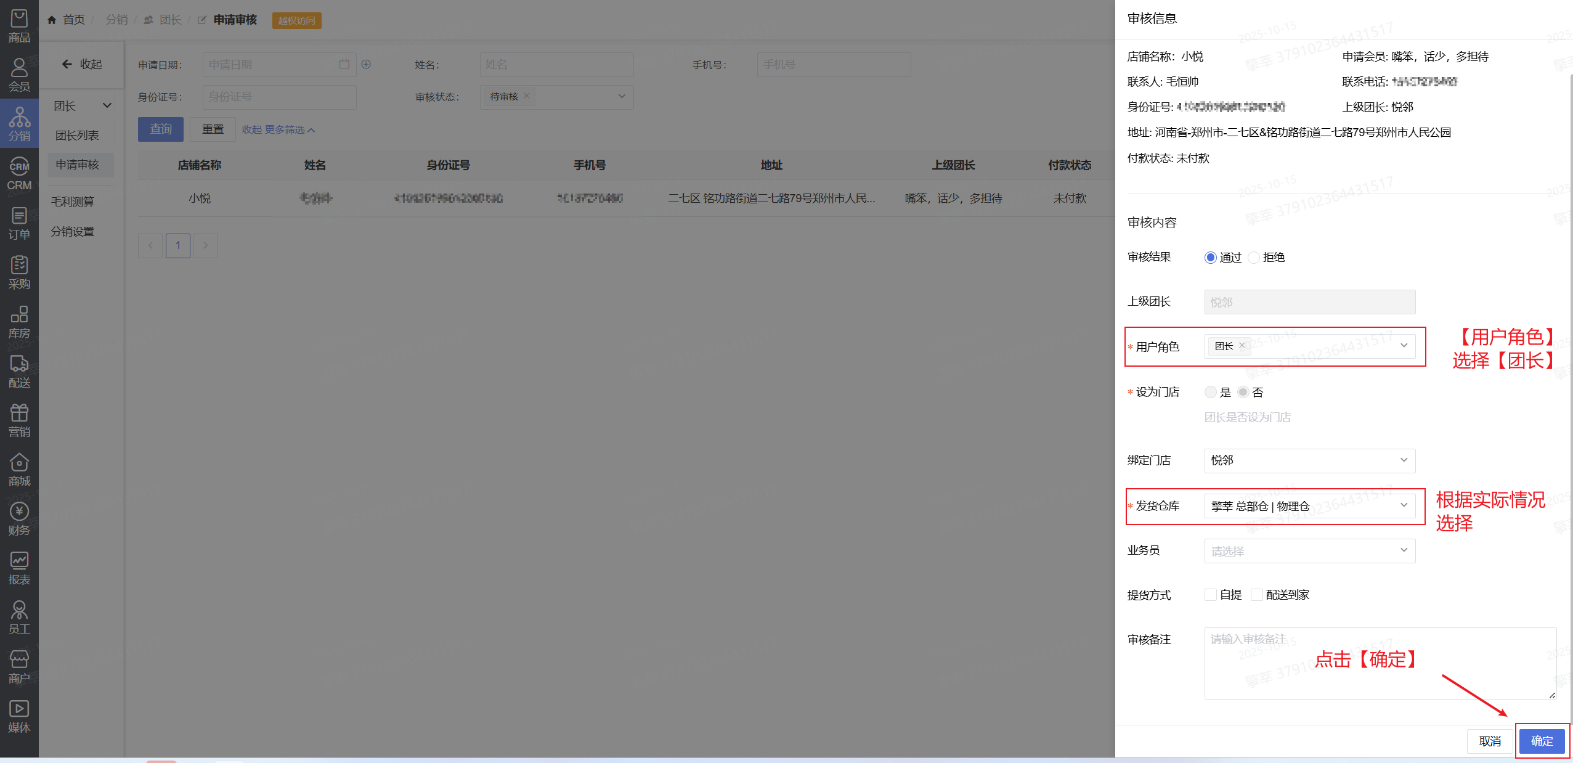Set 设为门店 to 是
The width and height of the screenshot is (1573, 763).
point(1211,392)
